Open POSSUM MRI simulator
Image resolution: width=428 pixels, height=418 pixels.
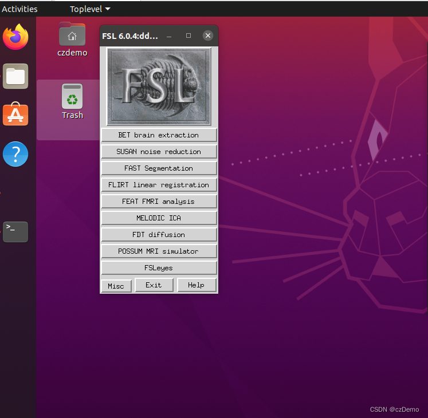(159, 251)
